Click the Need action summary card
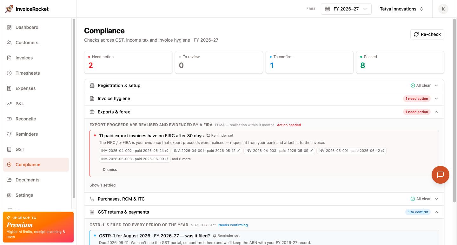 (x=128, y=62)
